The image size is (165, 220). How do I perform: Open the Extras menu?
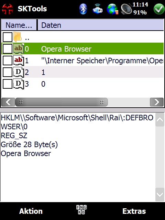pos(134,211)
